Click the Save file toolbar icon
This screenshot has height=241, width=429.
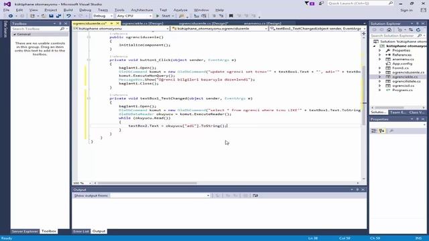tap(51, 16)
